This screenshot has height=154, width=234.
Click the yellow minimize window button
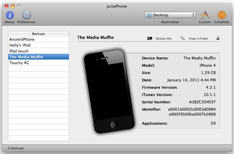(x=13, y=6)
